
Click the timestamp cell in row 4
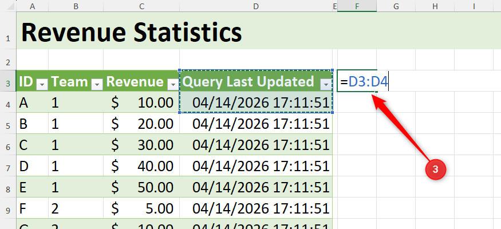pyautogui.click(x=255, y=102)
